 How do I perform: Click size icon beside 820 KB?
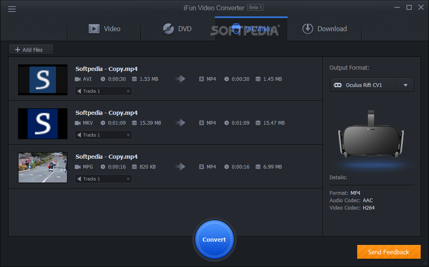[x=134, y=167]
